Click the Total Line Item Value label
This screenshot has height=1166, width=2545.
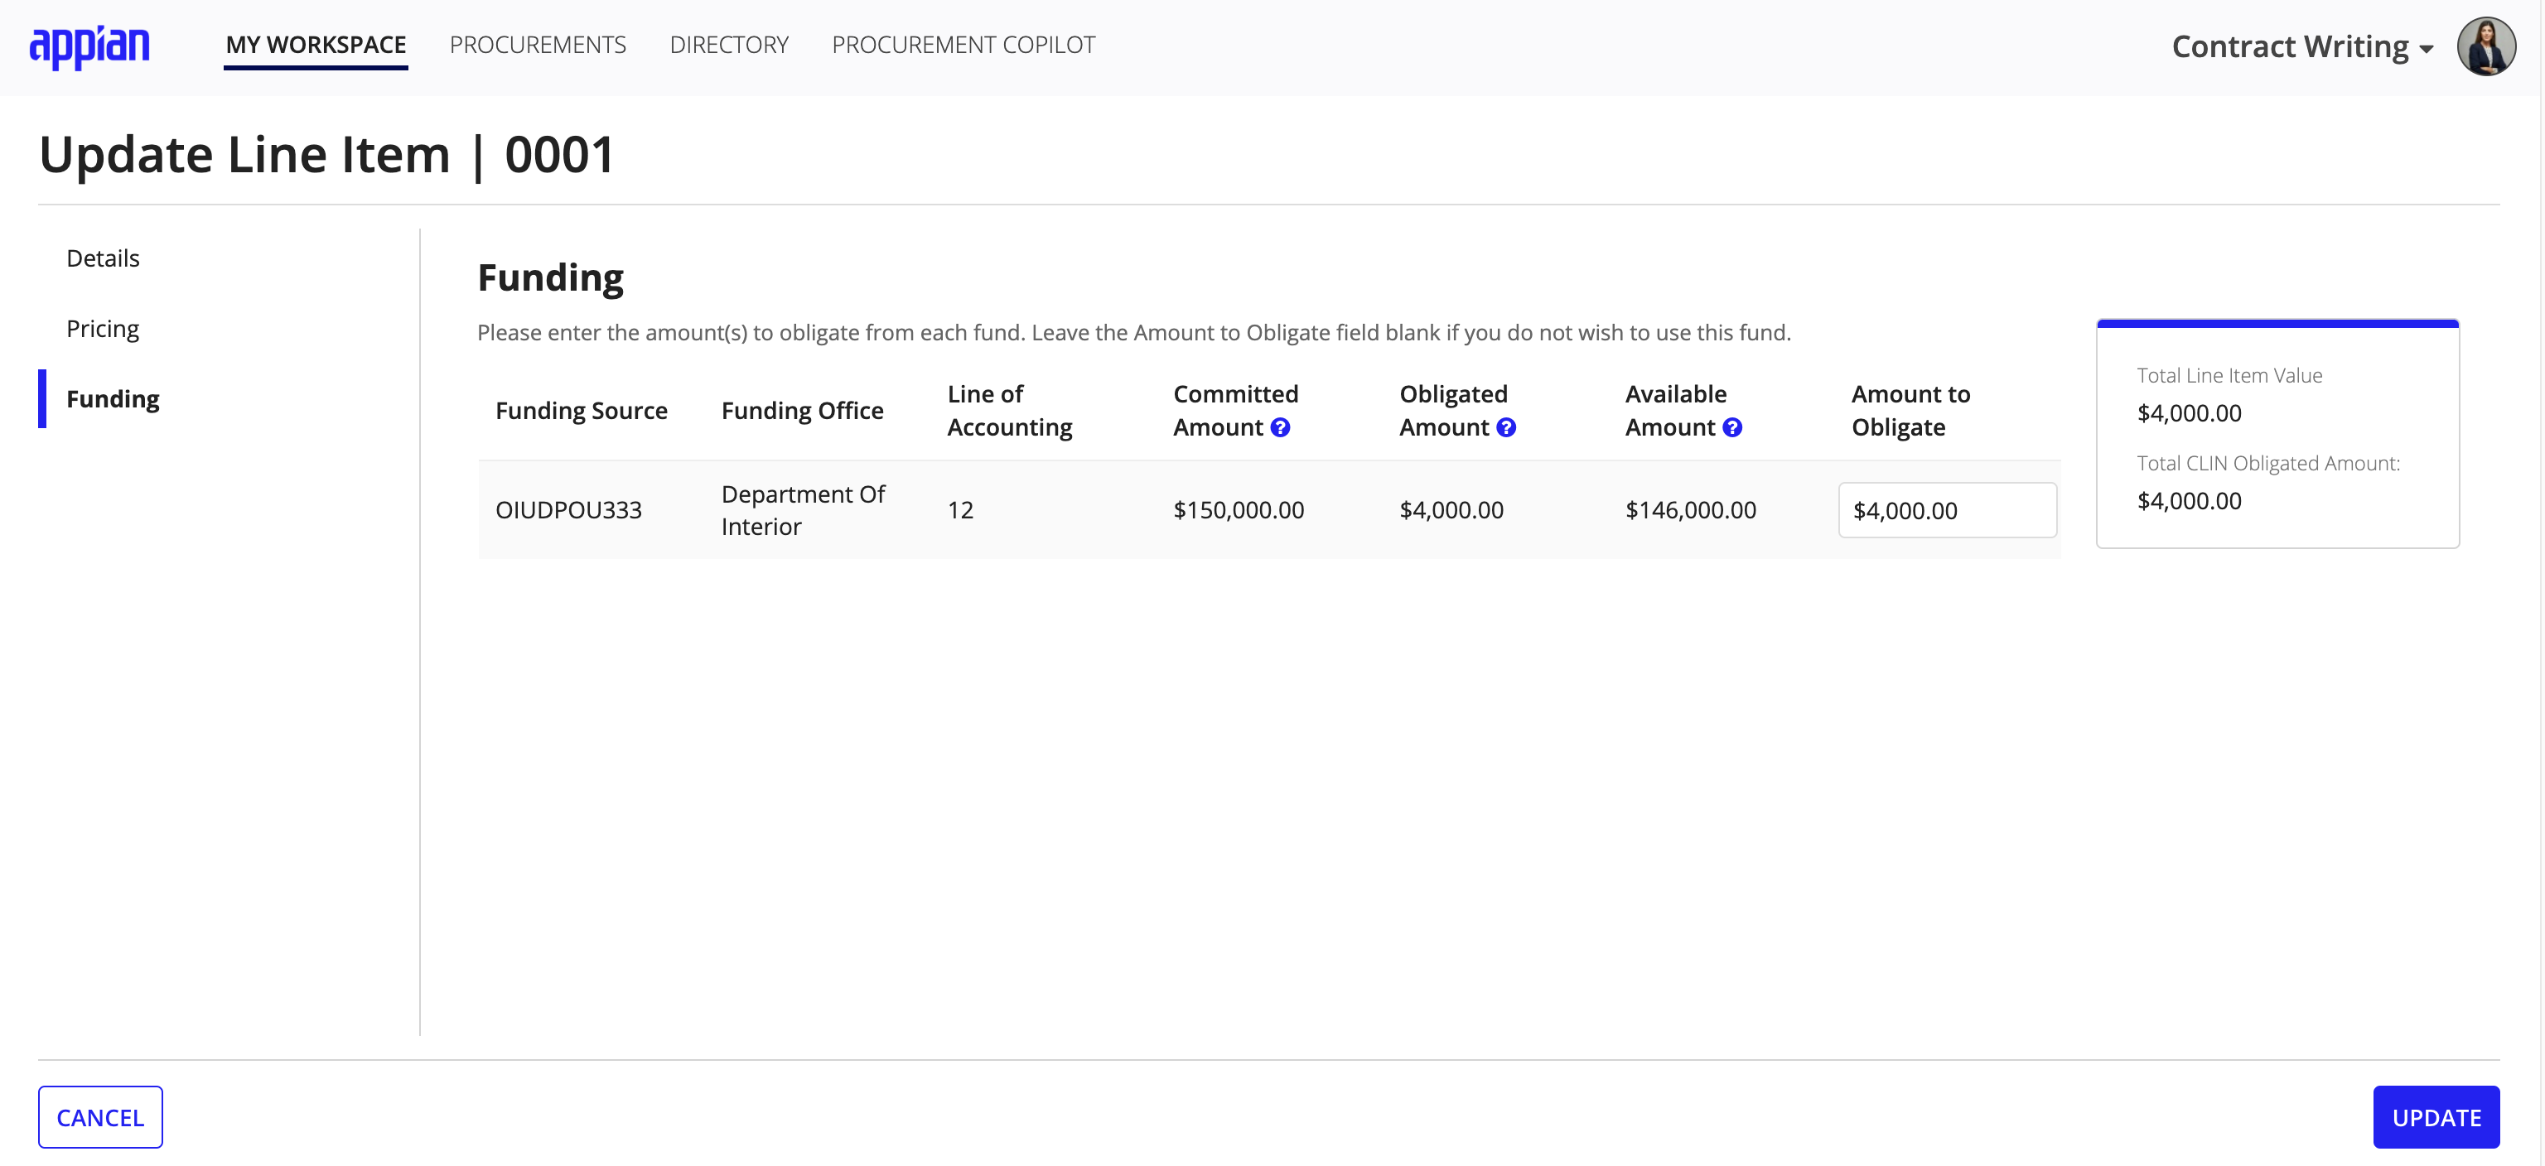(x=2230, y=376)
